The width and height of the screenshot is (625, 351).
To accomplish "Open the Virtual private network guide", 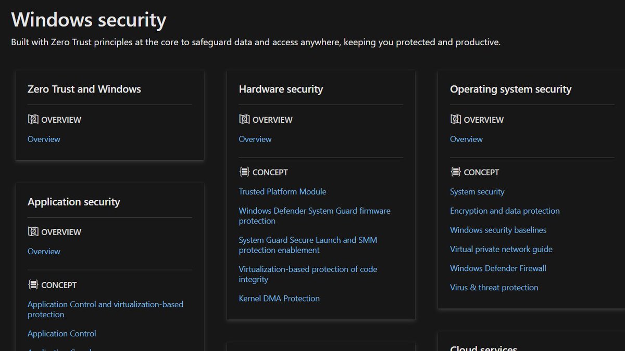I will coord(501,249).
